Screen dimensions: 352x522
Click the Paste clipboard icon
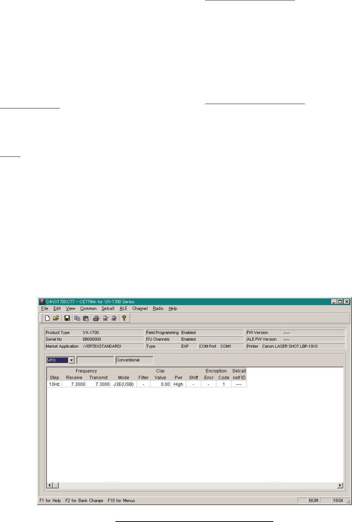[86, 318]
